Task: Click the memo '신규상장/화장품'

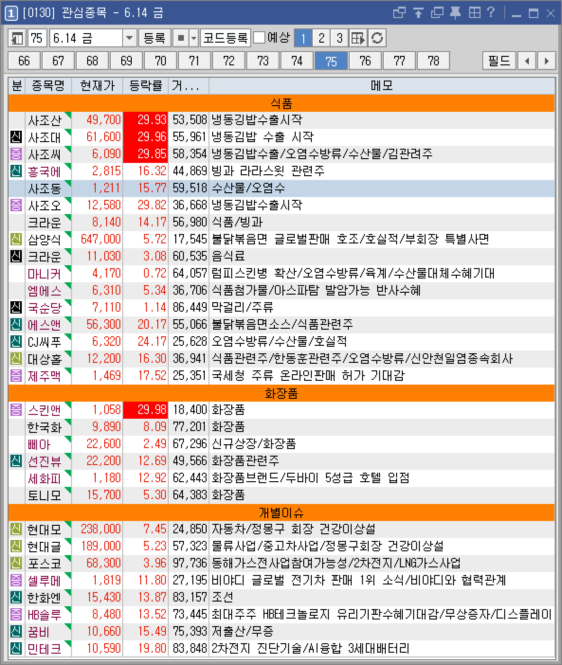Action: (x=254, y=444)
